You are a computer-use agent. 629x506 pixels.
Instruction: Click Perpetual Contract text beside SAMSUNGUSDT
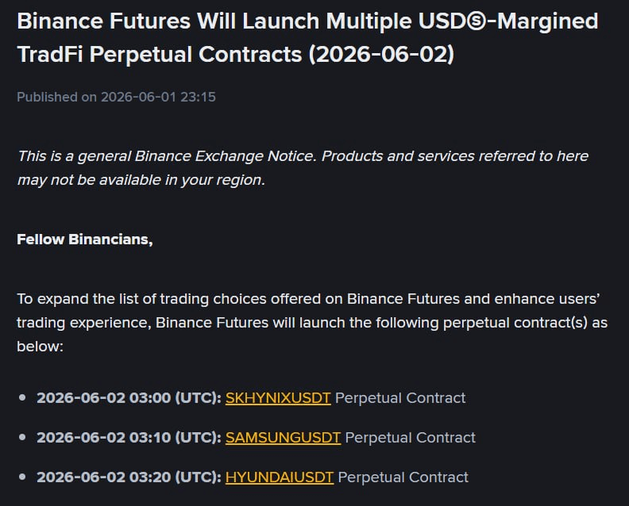(411, 438)
